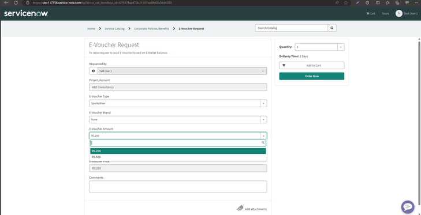
Task: Click E-Voucher Request breadcrumb text
Action: [191, 29]
